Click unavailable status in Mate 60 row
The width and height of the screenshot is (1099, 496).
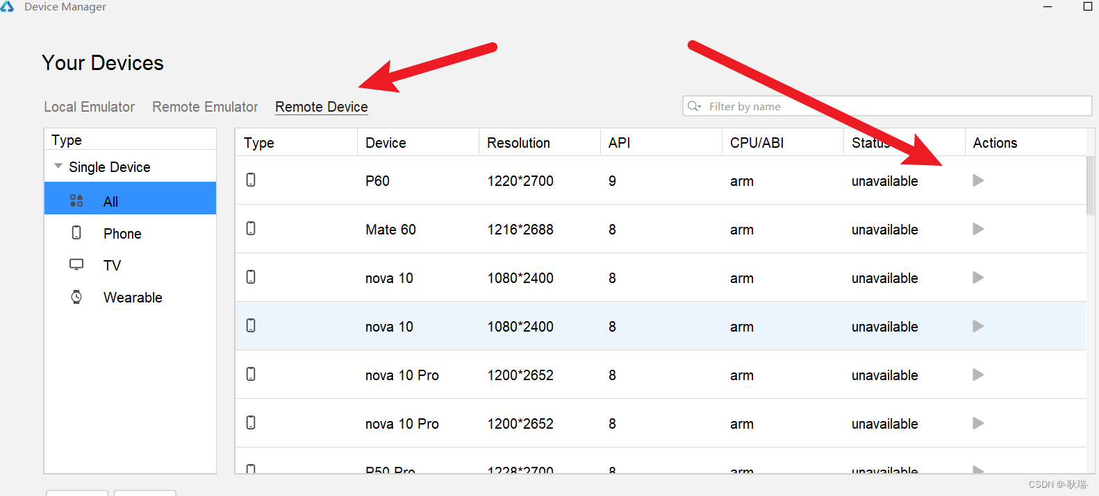[x=884, y=230]
